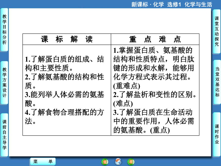Screen dimensions: 221x166
Task: Open the 当堂双基达标 side tab
Action: [x=217, y=82]
